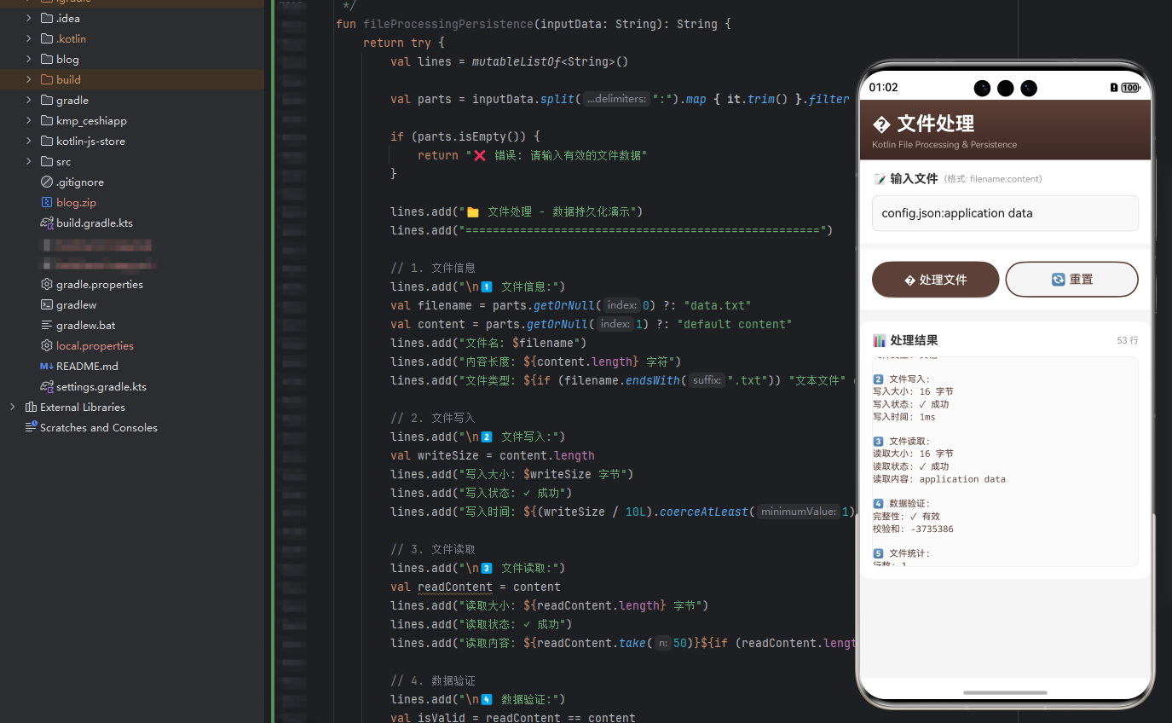Expand the .kotlin folder chevron
Screen dimensions: 1172x723
[x=29, y=38]
